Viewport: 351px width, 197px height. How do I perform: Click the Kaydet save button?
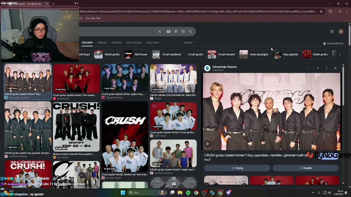(x=305, y=168)
